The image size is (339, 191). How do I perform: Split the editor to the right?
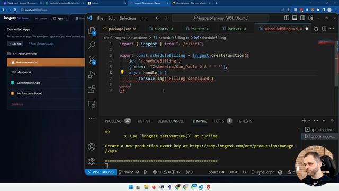pyautogui.click(x=324, y=29)
